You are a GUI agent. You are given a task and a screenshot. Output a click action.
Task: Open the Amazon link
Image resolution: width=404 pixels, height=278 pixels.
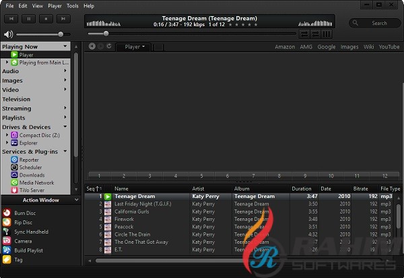[x=285, y=47]
